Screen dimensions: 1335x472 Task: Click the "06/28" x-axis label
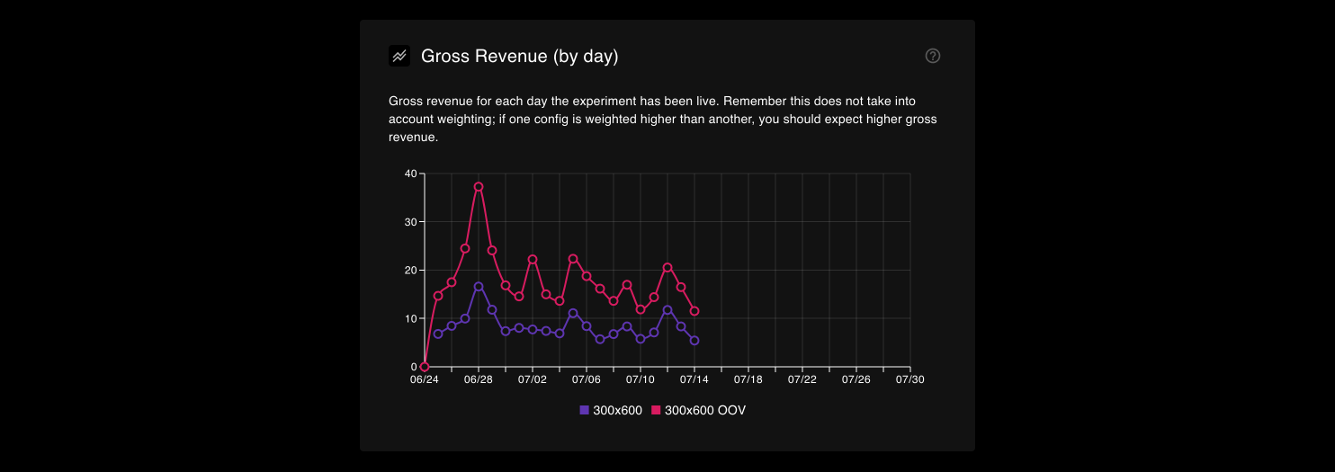479,379
